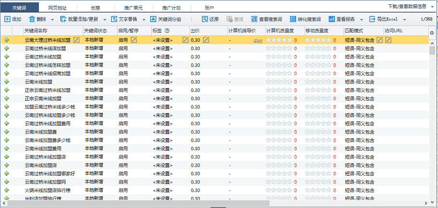Screen dimensions: 438x208
Task: Expand the 导出Excel dropdown arrow
Action: (404, 20)
